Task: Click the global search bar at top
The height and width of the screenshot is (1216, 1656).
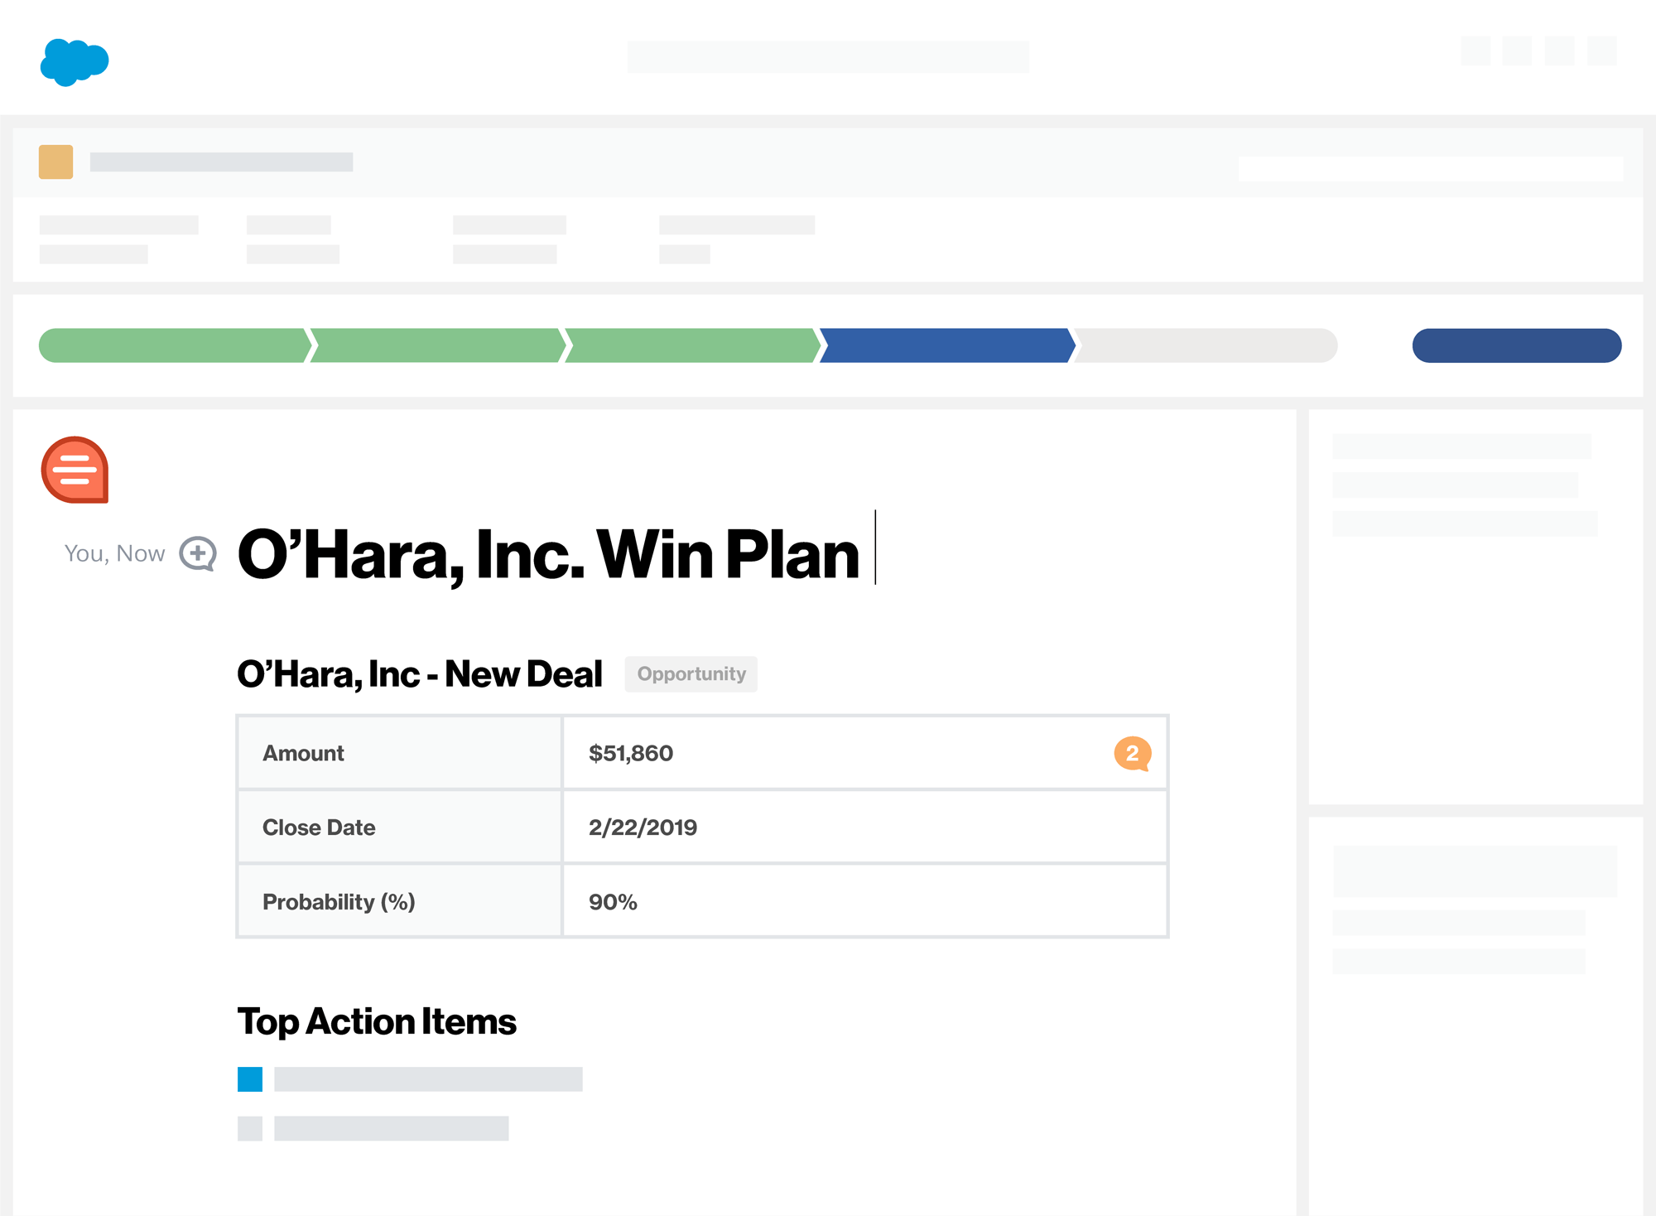Action: pos(828,57)
